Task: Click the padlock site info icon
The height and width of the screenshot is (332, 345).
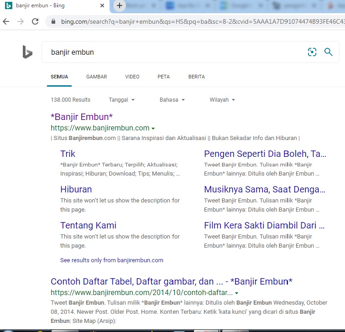Action: [53, 21]
